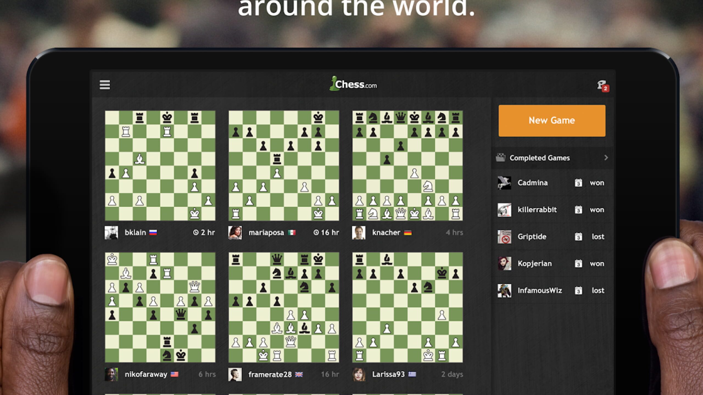Open the Larissa93 game board
This screenshot has width=703, height=395.
408,307
